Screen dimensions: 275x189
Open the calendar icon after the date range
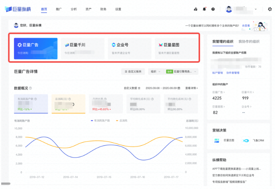click(x=179, y=88)
